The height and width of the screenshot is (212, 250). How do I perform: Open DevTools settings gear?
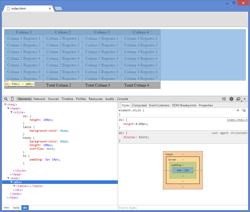231,99
